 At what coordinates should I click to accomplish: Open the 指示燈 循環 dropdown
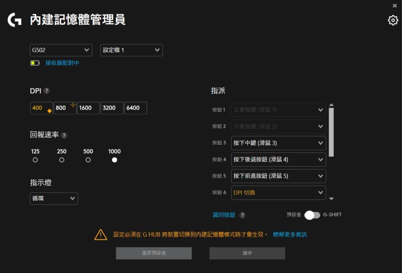coord(54,198)
